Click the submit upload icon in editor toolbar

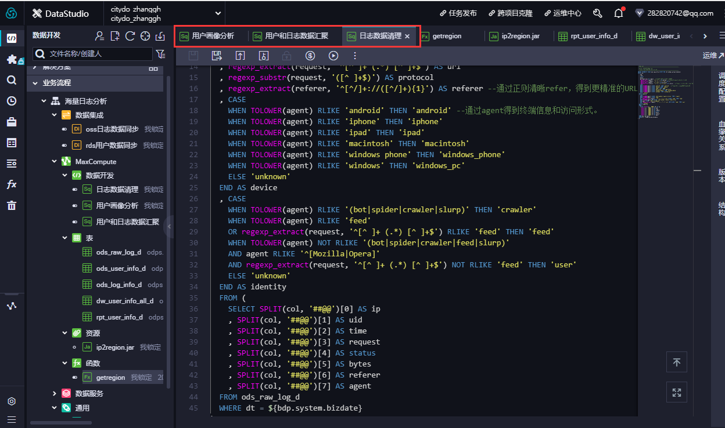(240, 56)
